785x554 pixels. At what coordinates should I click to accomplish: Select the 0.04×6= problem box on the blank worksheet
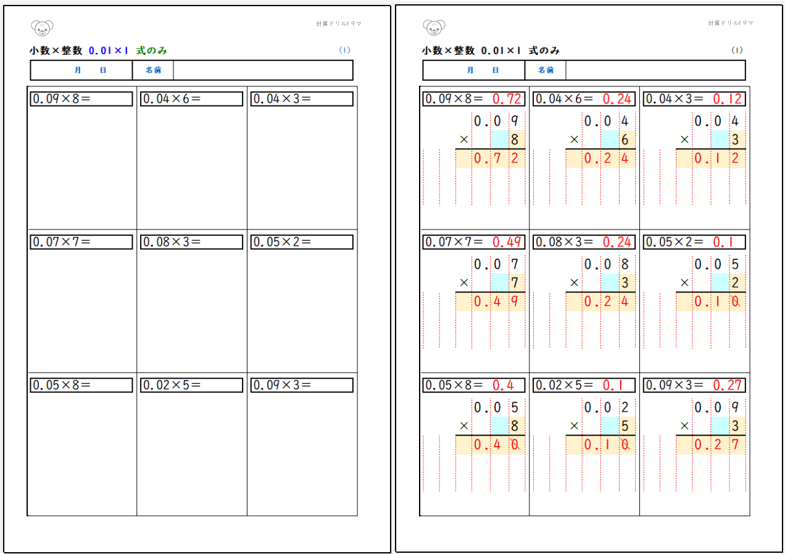click(191, 99)
